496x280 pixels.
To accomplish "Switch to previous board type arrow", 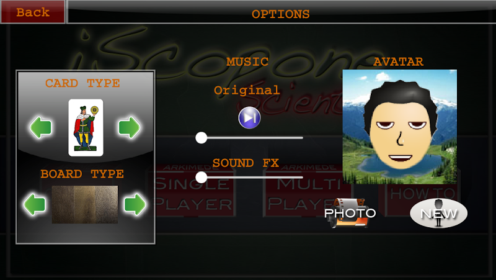I will tap(35, 205).
